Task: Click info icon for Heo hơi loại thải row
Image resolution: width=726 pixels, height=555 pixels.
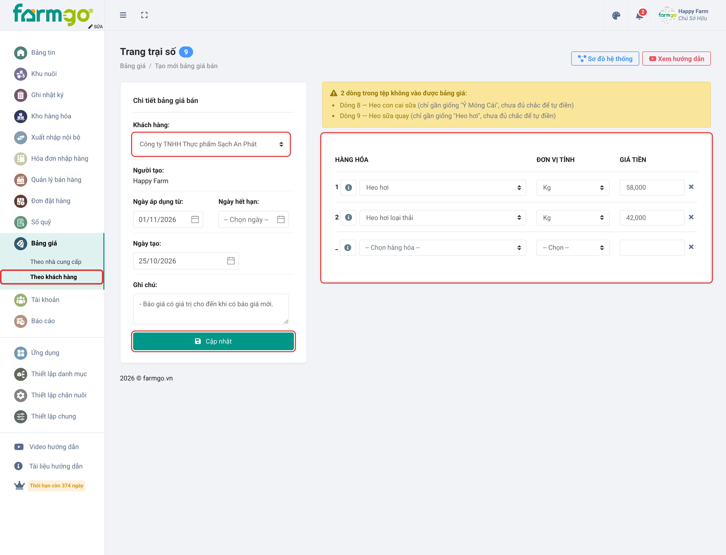Action: point(348,217)
